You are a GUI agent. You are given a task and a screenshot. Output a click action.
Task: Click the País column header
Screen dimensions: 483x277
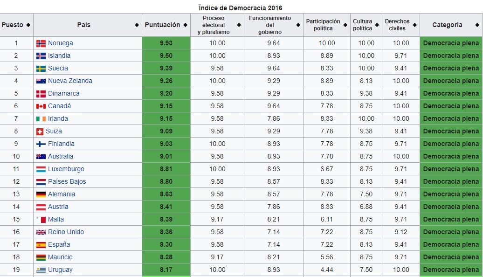click(84, 25)
